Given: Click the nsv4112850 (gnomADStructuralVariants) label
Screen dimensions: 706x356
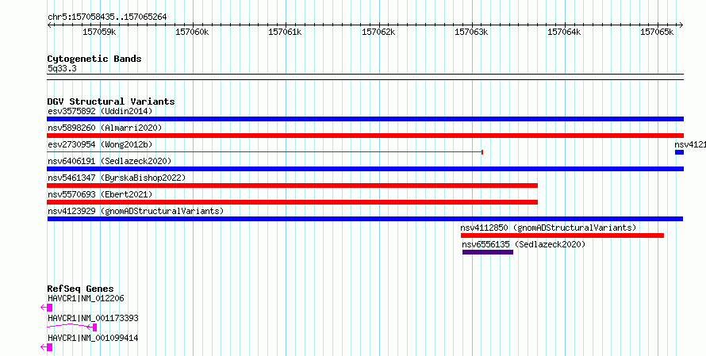Looking at the screenshot, I should click(x=548, y=228).
